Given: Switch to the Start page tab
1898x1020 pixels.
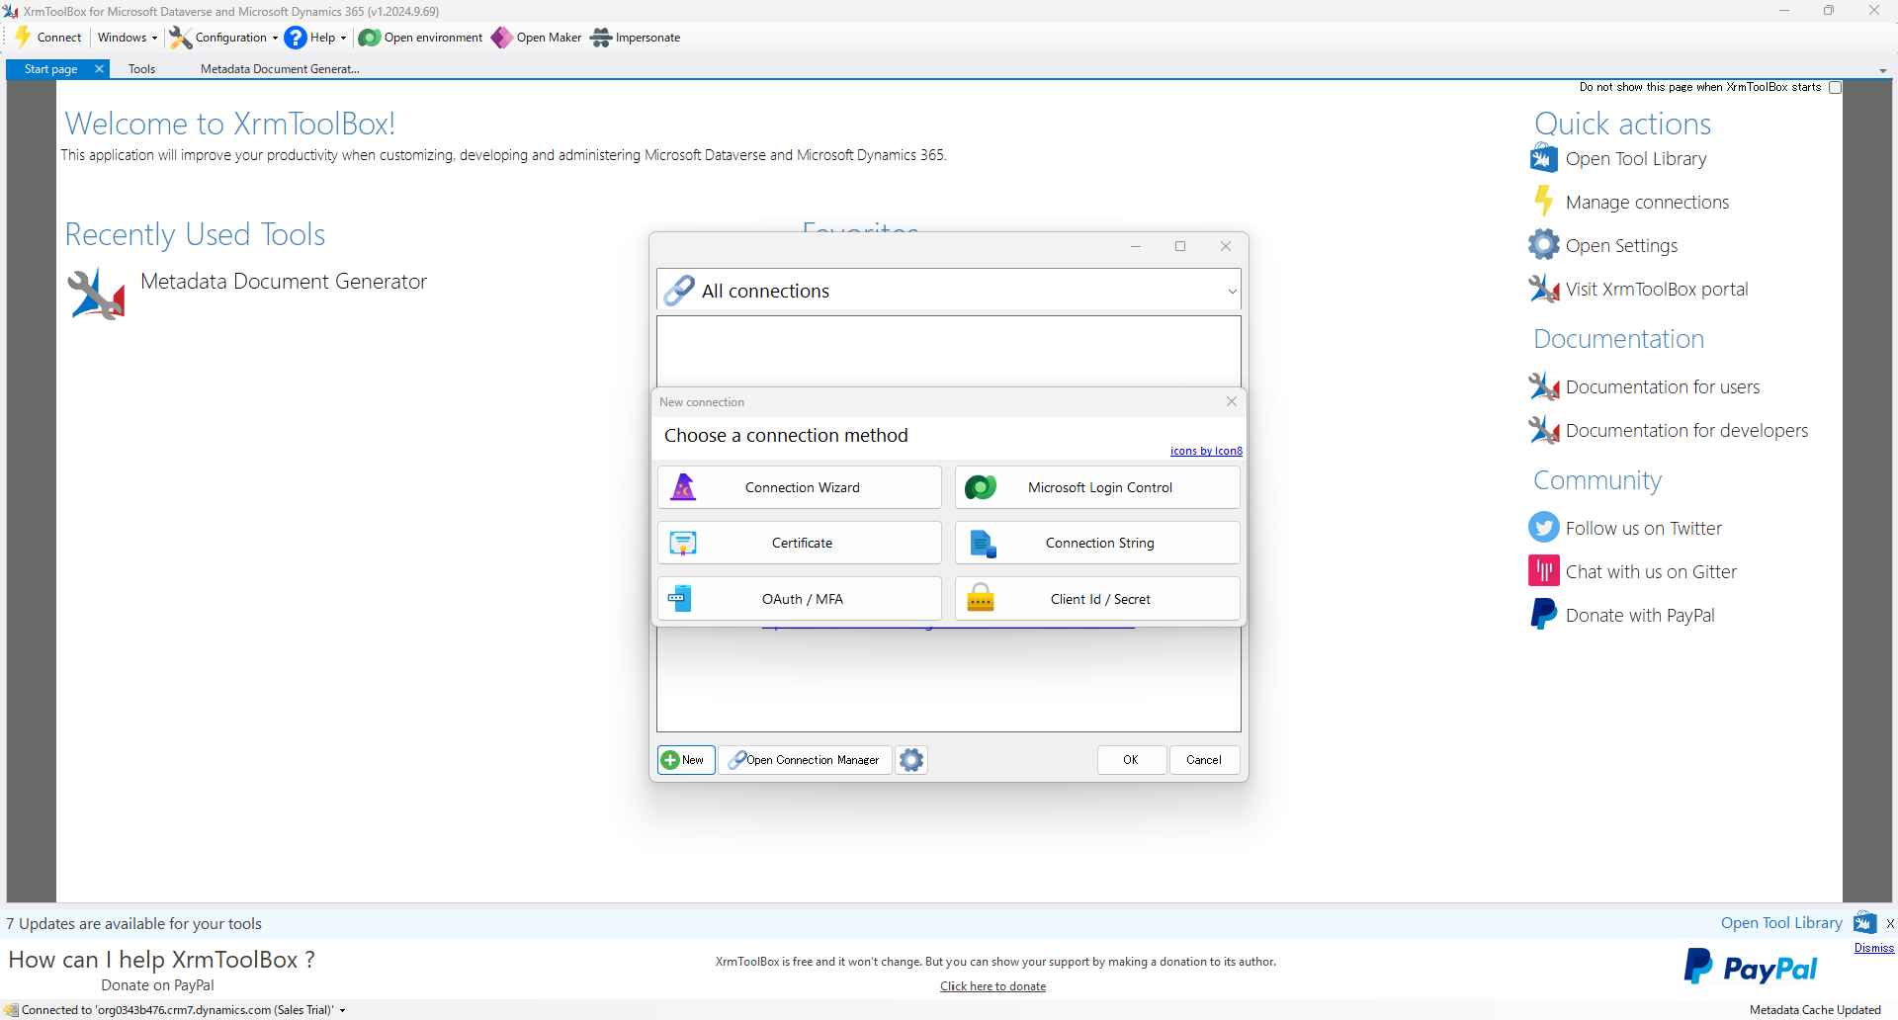Looking at the screenshot, I should pyautogui.click(x=50, y=69).
